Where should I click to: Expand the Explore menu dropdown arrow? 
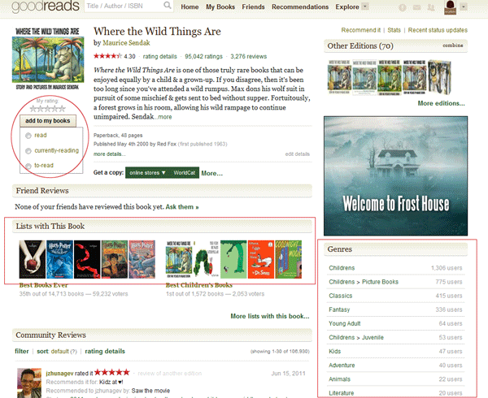pyautogui.click(x=364, y=6)
